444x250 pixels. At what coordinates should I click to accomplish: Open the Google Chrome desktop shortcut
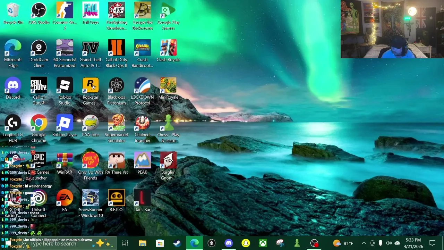click(x=39, y=129)
